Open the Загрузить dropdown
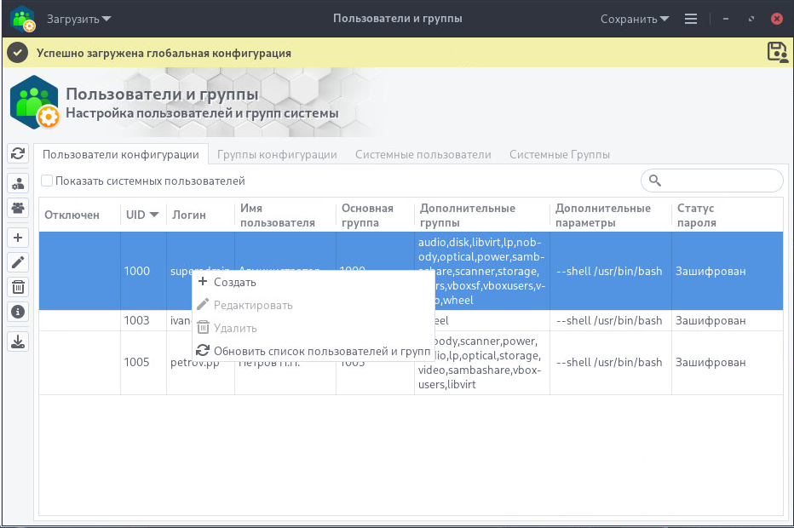 pos(78,19)
